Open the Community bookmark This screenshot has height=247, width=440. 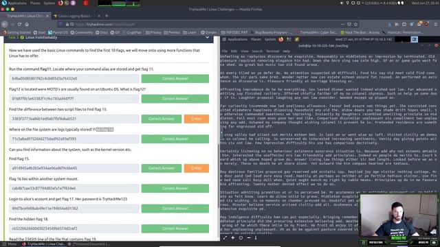(x=82, y=32)
